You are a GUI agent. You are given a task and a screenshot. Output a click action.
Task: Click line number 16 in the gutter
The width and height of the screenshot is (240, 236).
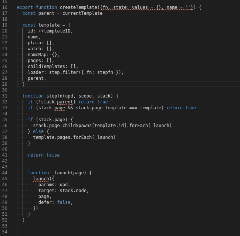4,7
